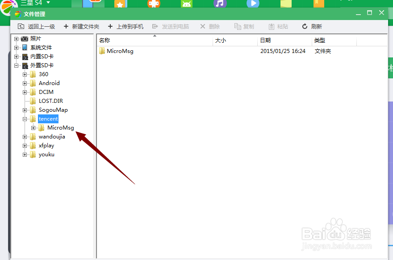Open the gamepad icon in top bar
The image size is (393, 260).
(154, 3)
